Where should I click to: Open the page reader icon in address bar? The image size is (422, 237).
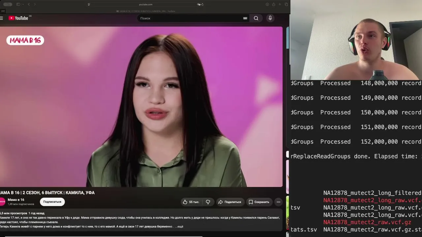coord(89,4)
